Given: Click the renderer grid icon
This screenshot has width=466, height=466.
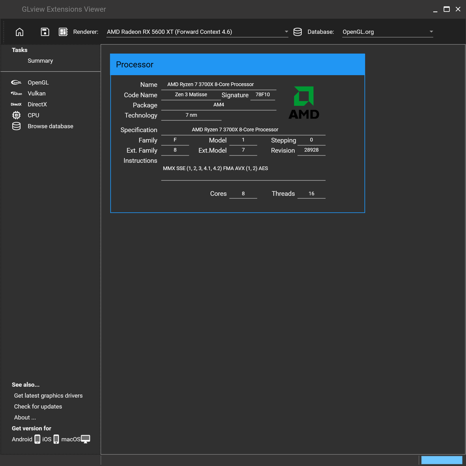Looking at the screenshot, I should [x=63, y=32].
